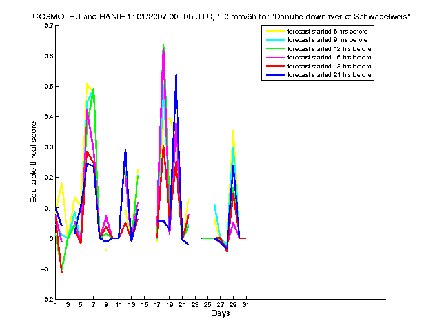
Task: Select legend entry 'forecast started 9 hrs before'
Action: tap(327, 40)
